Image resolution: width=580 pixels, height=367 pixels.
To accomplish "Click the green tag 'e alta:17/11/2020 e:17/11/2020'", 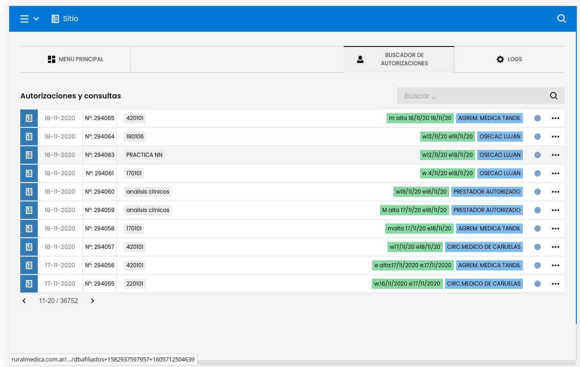I will click(x=413, y=265).
